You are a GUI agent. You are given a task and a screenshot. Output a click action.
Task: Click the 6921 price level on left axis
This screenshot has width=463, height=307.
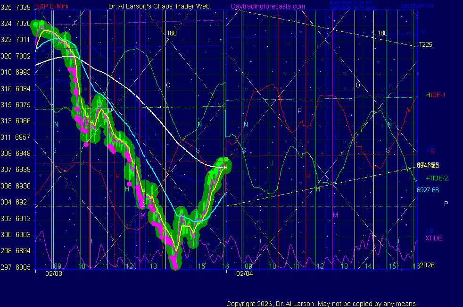23,203
